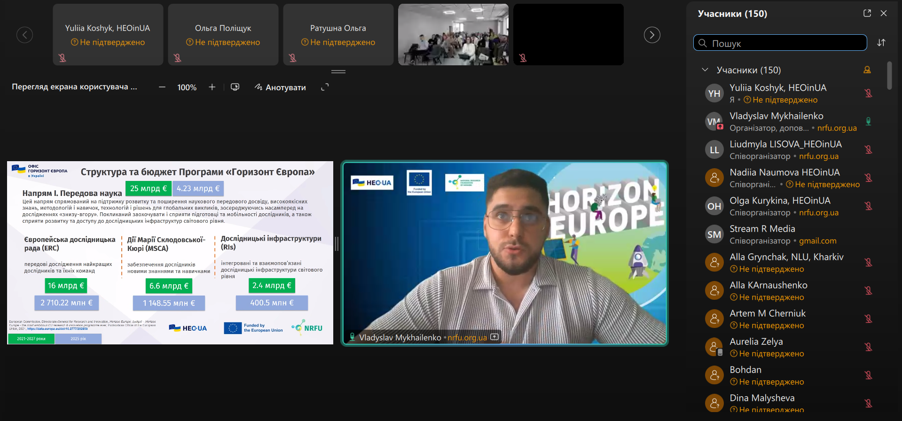Click muted mic icon for Alla KArnaushenko
Image resolution: width=902 pixels, height=421 pixels.
click(868, 290)
